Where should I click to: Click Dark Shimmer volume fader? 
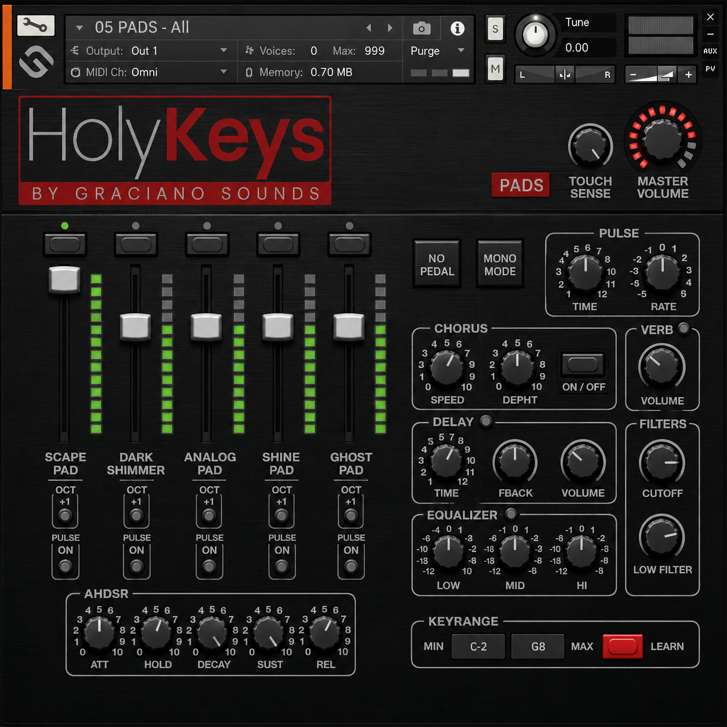point(135,326)
